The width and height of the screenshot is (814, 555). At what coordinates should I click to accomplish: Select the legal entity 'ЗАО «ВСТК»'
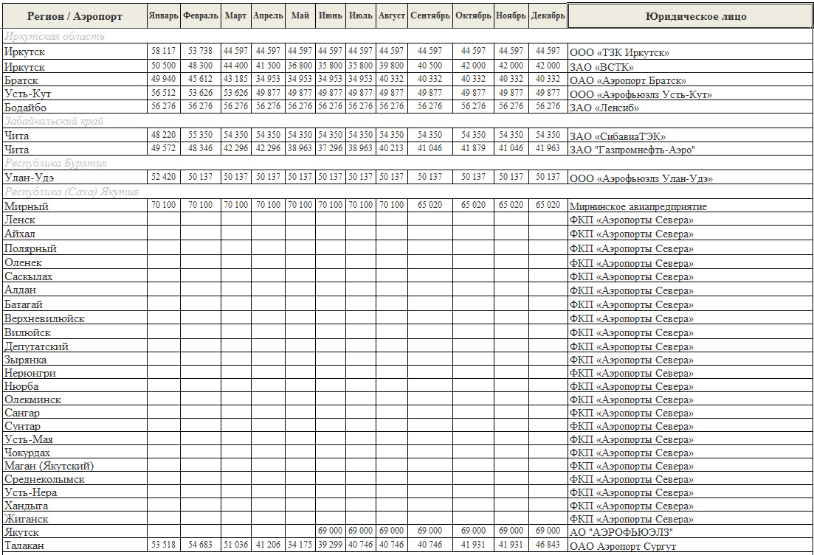point(601,67)
